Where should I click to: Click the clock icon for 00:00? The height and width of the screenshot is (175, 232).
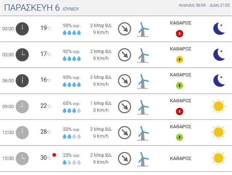(x=22, y=29)
